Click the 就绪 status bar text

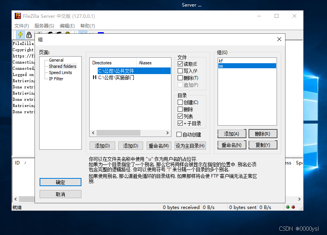click(x=17, y=207)
